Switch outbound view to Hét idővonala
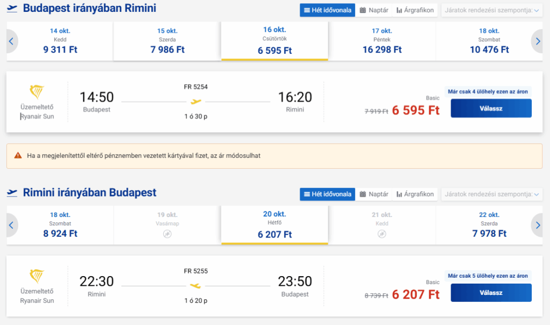The image size is (550, 325). (x=327, y=10)
